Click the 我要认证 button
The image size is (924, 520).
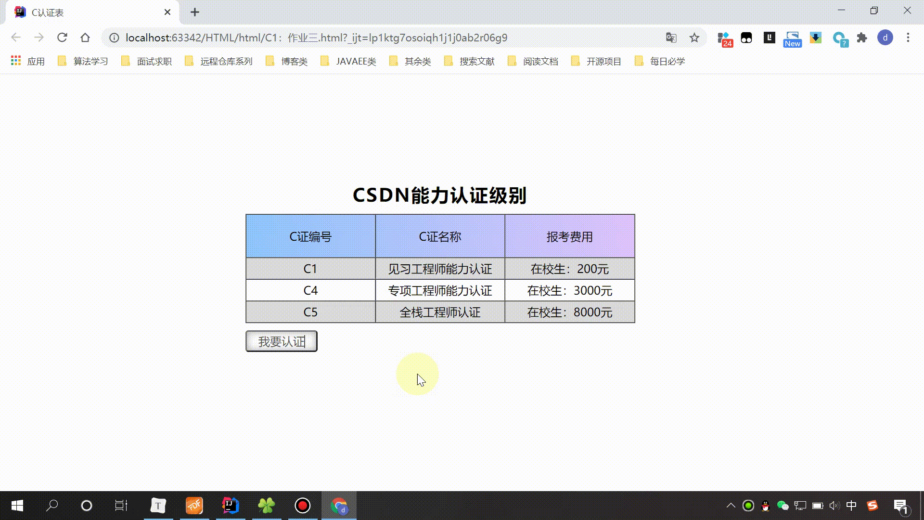pyautogui.click(x=282, y=341)
